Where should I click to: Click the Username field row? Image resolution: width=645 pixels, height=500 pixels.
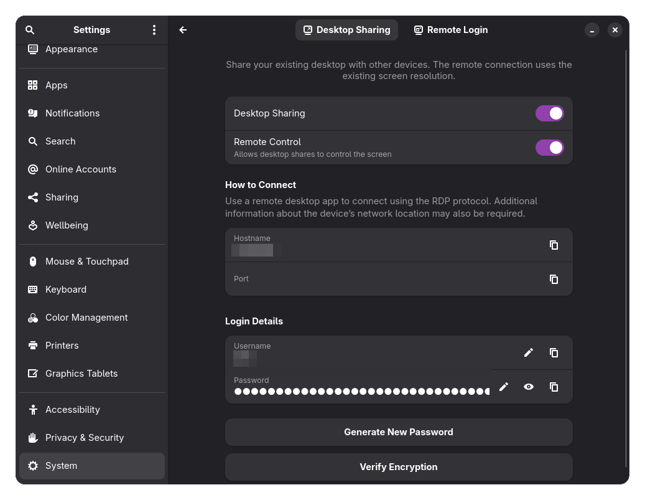[399, 352]
